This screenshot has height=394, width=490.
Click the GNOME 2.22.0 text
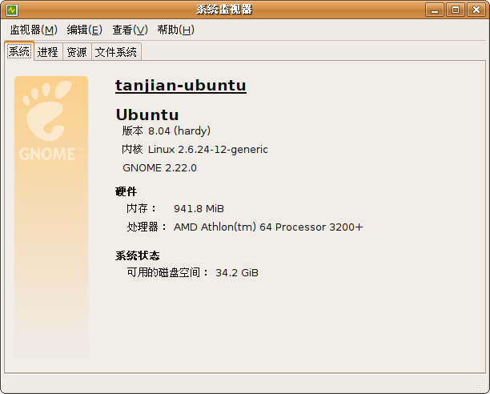pos(159,168)
